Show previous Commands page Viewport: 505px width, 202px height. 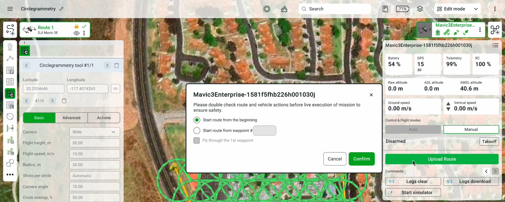[486, 171]
